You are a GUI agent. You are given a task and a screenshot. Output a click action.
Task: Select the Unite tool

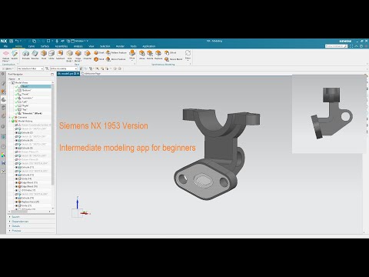[x=52, y=55]
